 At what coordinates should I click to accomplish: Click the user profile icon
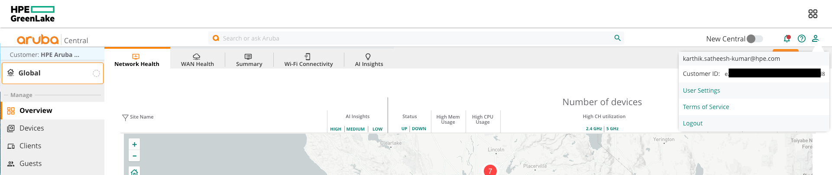tap(816, 38)
